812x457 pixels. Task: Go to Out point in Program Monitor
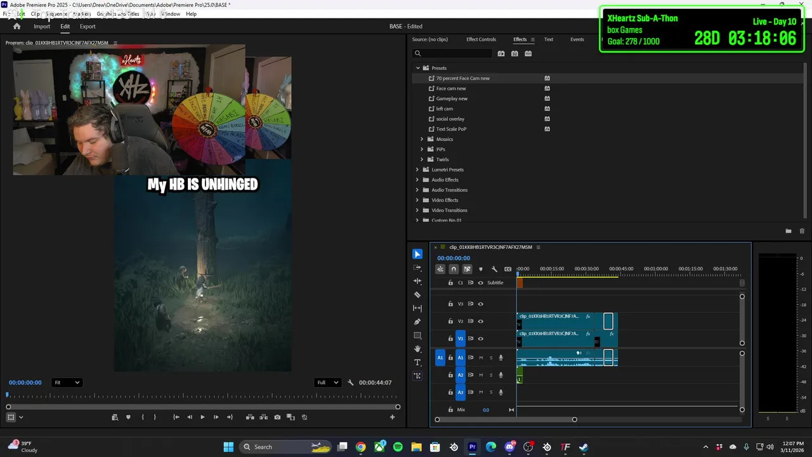[x=230, y=417]
